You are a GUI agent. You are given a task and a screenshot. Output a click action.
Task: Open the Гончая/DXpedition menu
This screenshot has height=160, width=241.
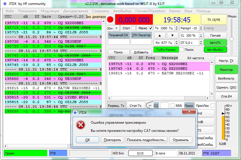point(150,11)
